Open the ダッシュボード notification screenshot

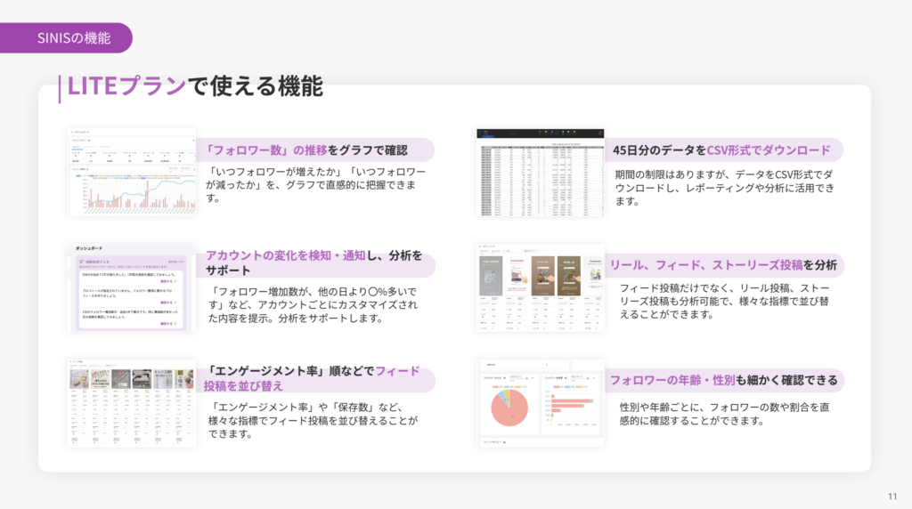coord(132,287)
